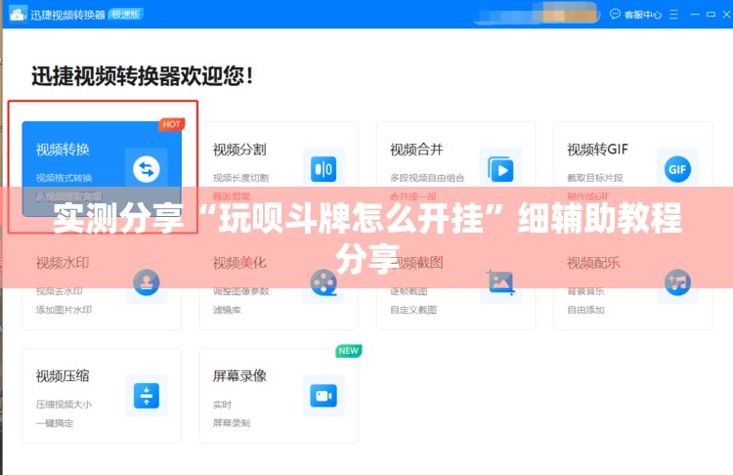Click the 视频美化 title text
Screen dimensions: 733x475
pos(239,263)
